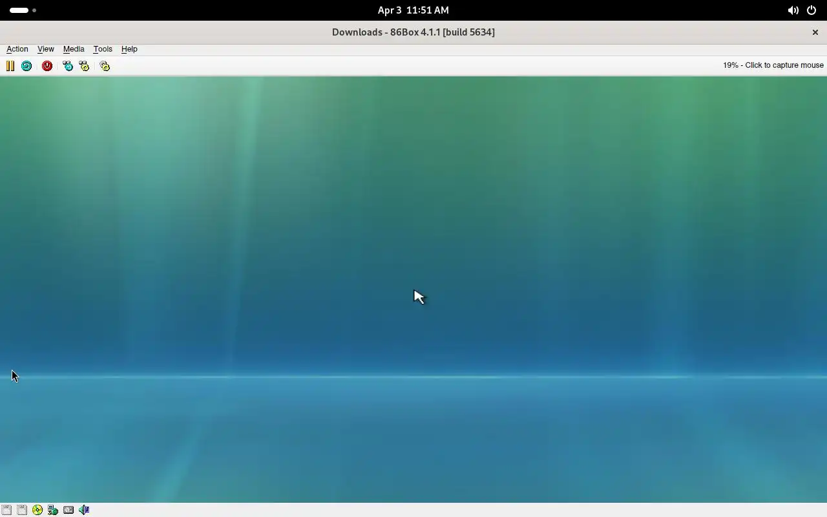The height and width of the screenshot is (517, 827).
Task: Click the sound speaker status bar icon
Action: click(x=84, y=510)
